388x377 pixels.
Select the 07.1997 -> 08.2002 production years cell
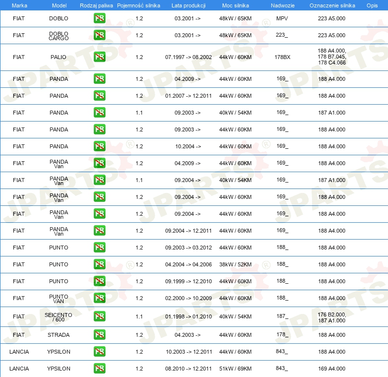pyautogui.click(x=189, y=57)
